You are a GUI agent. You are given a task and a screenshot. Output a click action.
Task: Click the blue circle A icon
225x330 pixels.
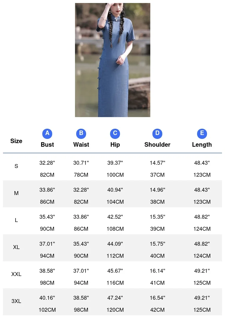(47, 133)
